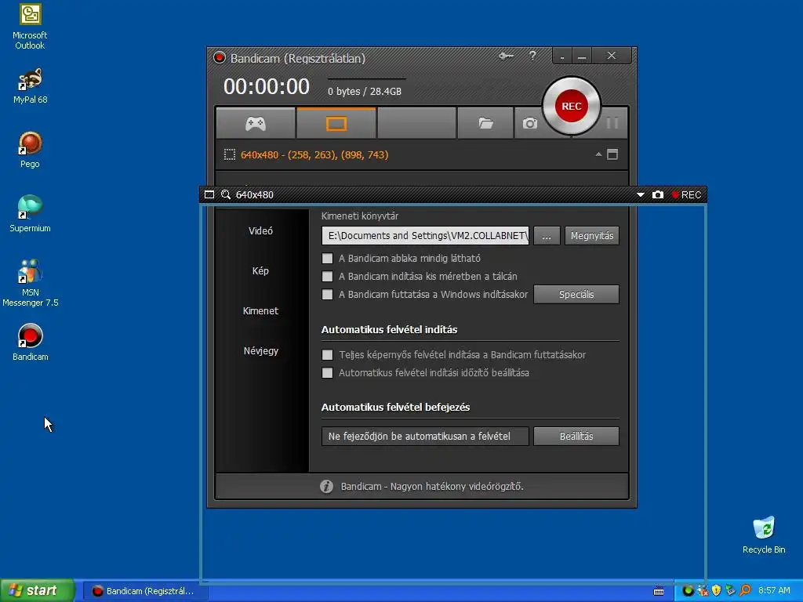Browse for output folder with the ... button
Viewport: 803px width, 602px height.
[x=547, y=235]
